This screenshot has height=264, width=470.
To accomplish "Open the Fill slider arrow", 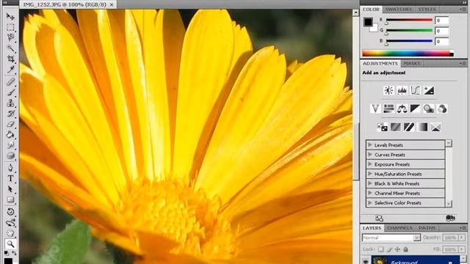I will tap(462, 249).
